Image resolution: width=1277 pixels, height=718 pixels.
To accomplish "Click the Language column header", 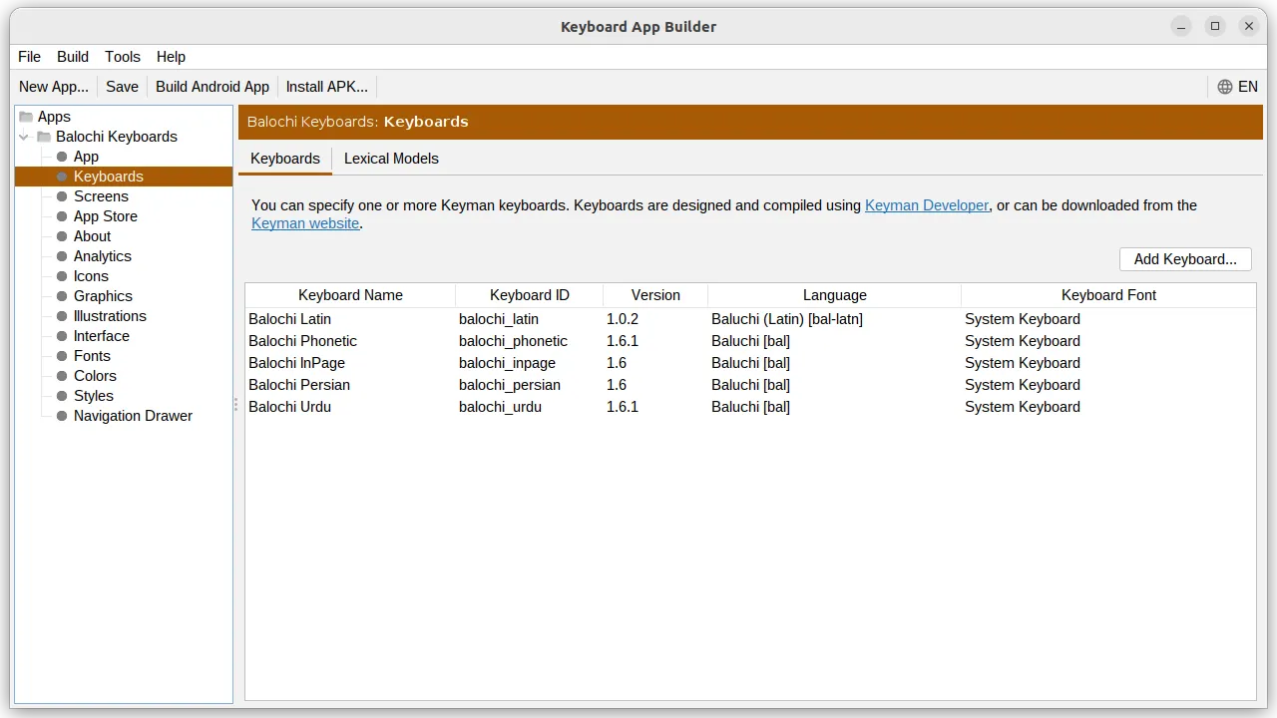I will click(x=835, y=295).
